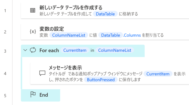
Task: Click the variable {x} icon in step 2
Action: coord(33,31)
